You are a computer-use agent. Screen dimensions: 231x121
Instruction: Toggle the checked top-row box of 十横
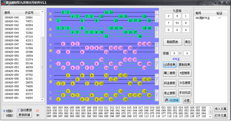point(157,44)
